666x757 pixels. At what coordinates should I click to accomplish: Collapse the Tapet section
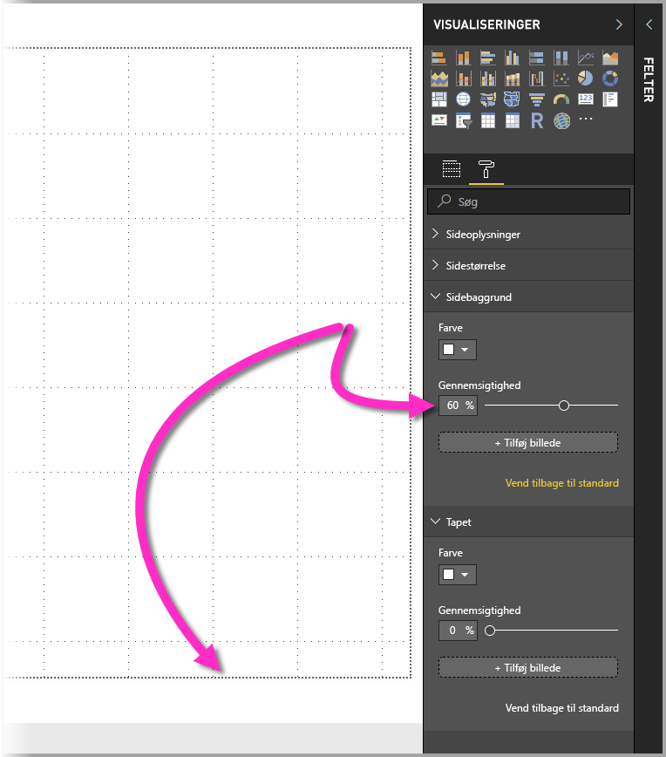point(528,522)
